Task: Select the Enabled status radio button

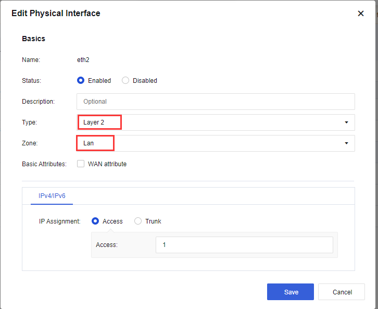Action: click(x=81, y=81)
